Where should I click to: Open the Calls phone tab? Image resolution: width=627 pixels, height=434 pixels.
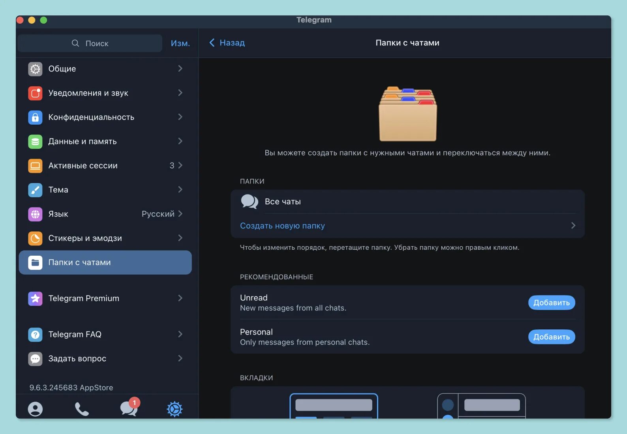82,409
